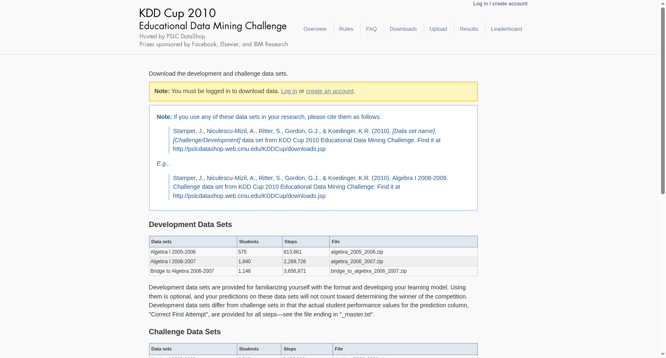Open the Upload page

click(x=438, y=29)
